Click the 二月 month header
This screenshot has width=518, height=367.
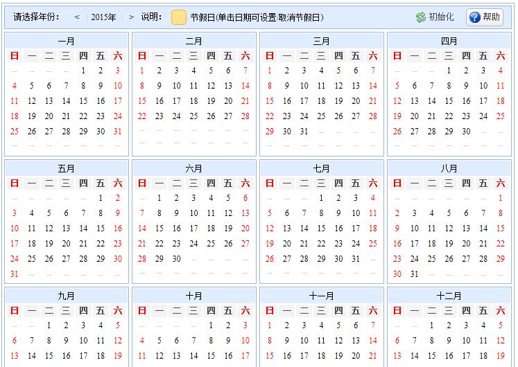(194, 42)
